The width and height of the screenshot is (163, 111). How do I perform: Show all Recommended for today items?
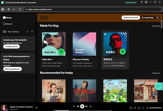click(x=156, y=73)
